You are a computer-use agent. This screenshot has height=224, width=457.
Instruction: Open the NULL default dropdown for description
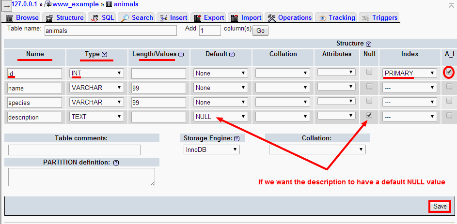click(x=221, y=117)
